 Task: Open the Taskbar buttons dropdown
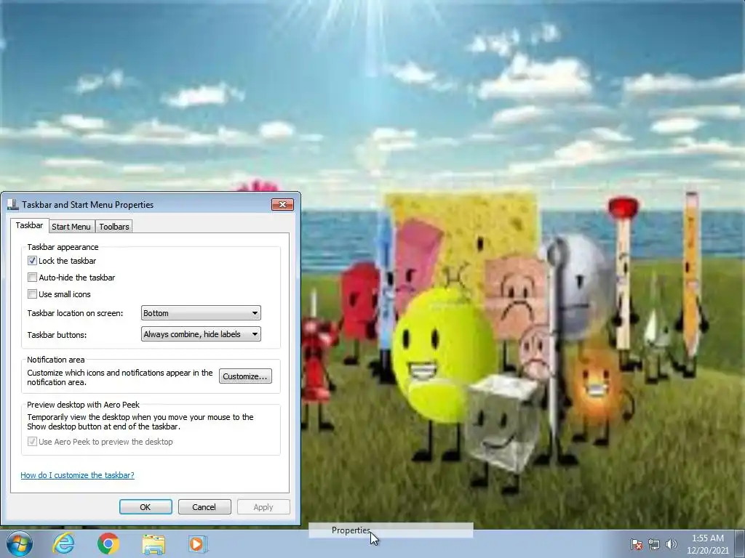[x=201, y=334]
